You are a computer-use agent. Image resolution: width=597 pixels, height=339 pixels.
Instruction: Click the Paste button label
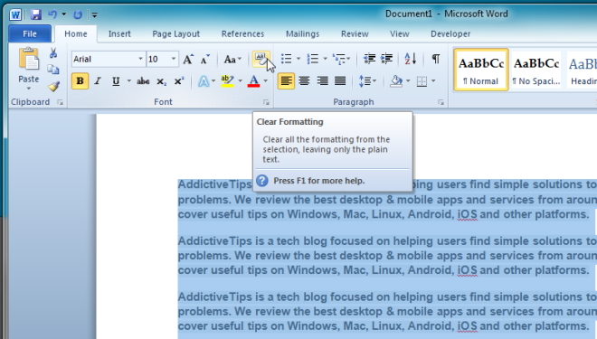29,80
